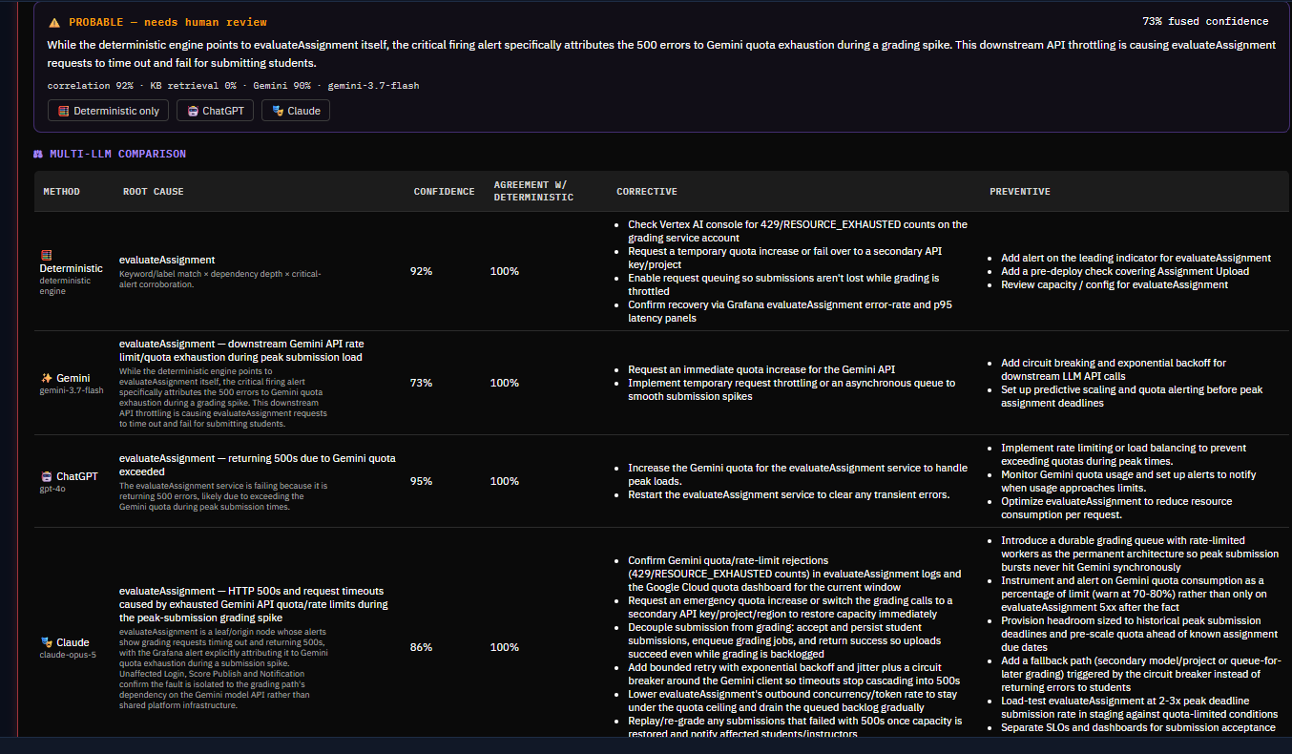Click the 'correlation 92%' metrics line
1292x754 pixels.
click(x=233, y=85)
